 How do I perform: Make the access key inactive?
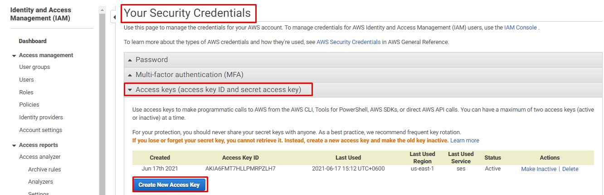(539, 169)
